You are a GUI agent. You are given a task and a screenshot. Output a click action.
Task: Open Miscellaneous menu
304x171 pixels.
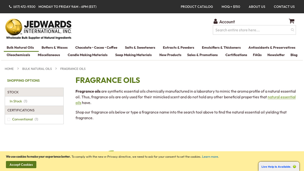coord(49,55)
